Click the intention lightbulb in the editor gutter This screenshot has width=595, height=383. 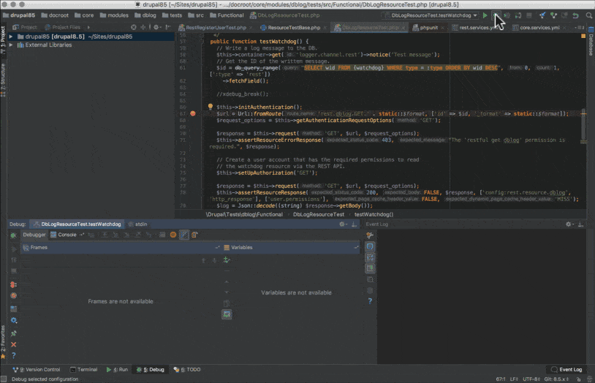click(x=210, y=107)
